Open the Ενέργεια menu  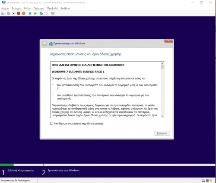[16, 9]
